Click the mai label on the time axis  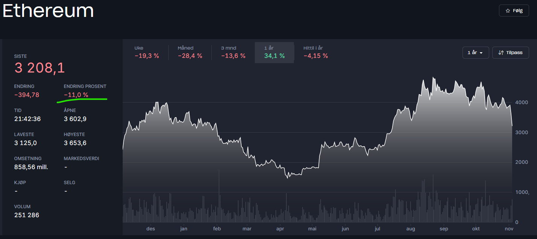click(x=312, y=228)
